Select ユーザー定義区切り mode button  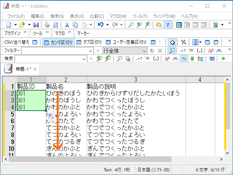pyautogui.click(x=126, y=42)
